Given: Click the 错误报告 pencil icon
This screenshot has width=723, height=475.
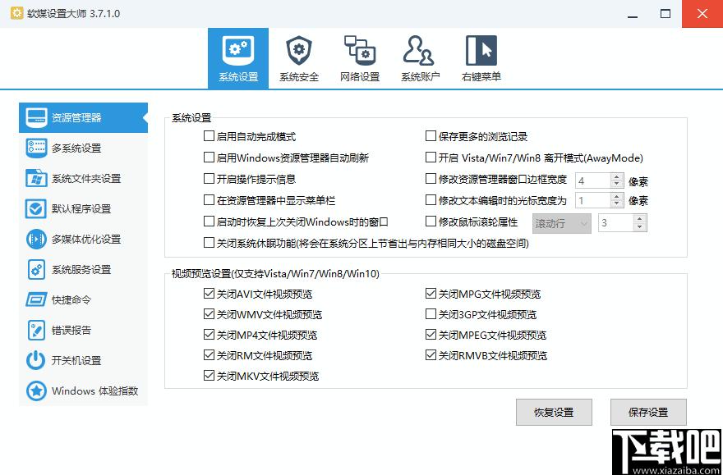Looking at the screenshot, I should (x=36, y=331).
